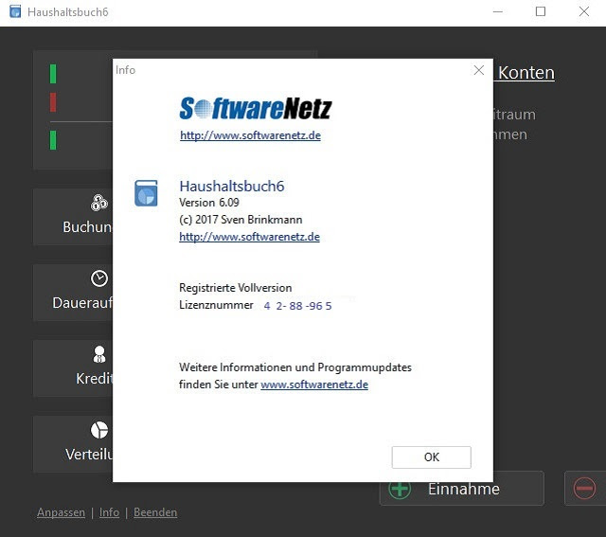
Task: Open the Daueraufträge clock icon
Action: point(99,278)
